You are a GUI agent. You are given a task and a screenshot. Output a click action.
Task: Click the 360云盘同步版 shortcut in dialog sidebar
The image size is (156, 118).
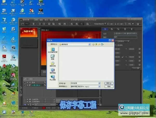point(53,50)
